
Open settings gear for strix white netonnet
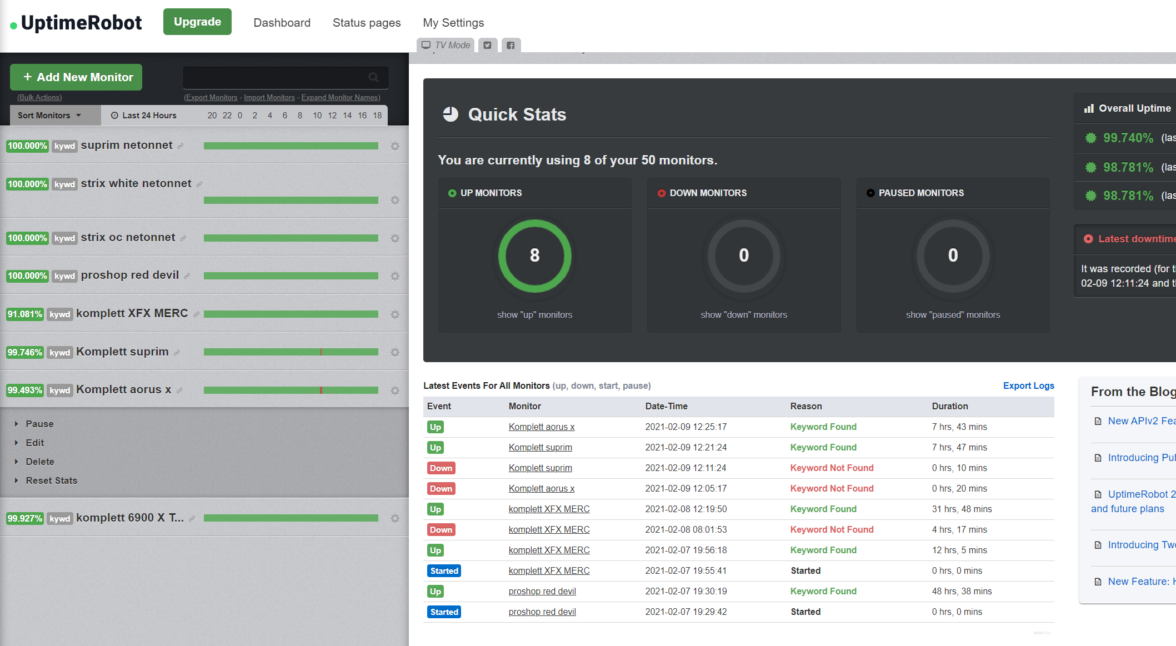[x=395, y=200]
